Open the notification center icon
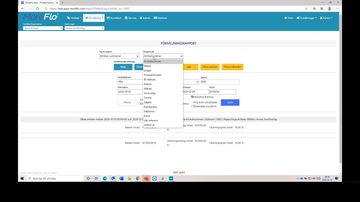Viewport: 360px width, 202px height. pyautogui.click(x=336, y=178)
